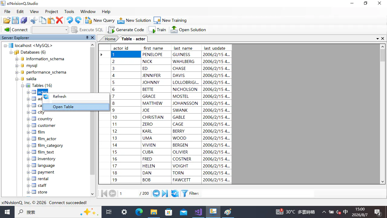Toggle the Server Explorer auto-hide pin

87,38
